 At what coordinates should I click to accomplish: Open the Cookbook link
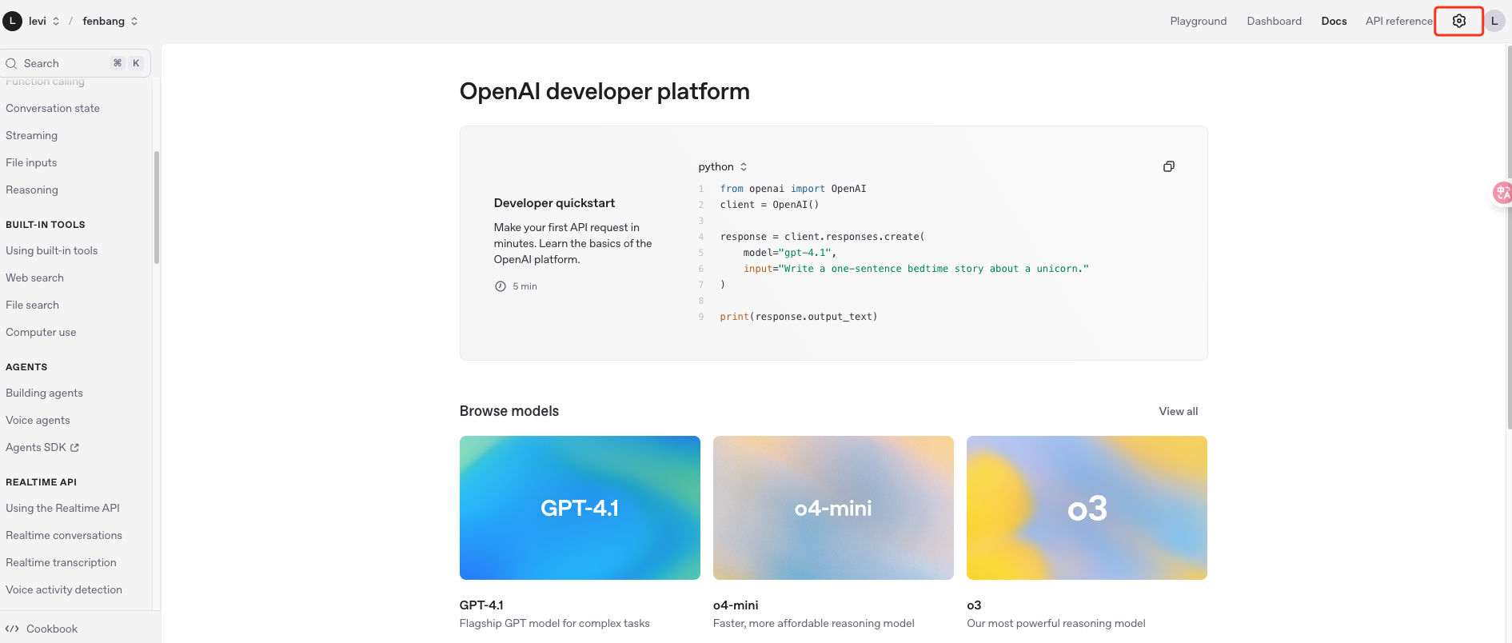point(42,629)
